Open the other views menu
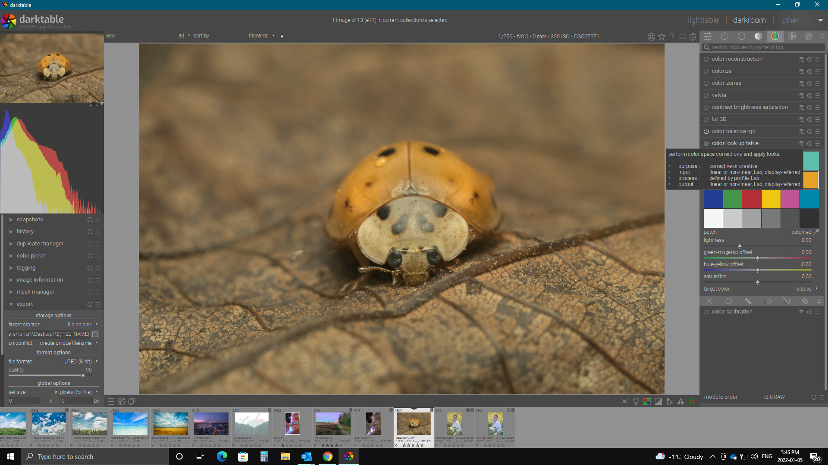This screenshot has height=465, width=828. [790, 20]
